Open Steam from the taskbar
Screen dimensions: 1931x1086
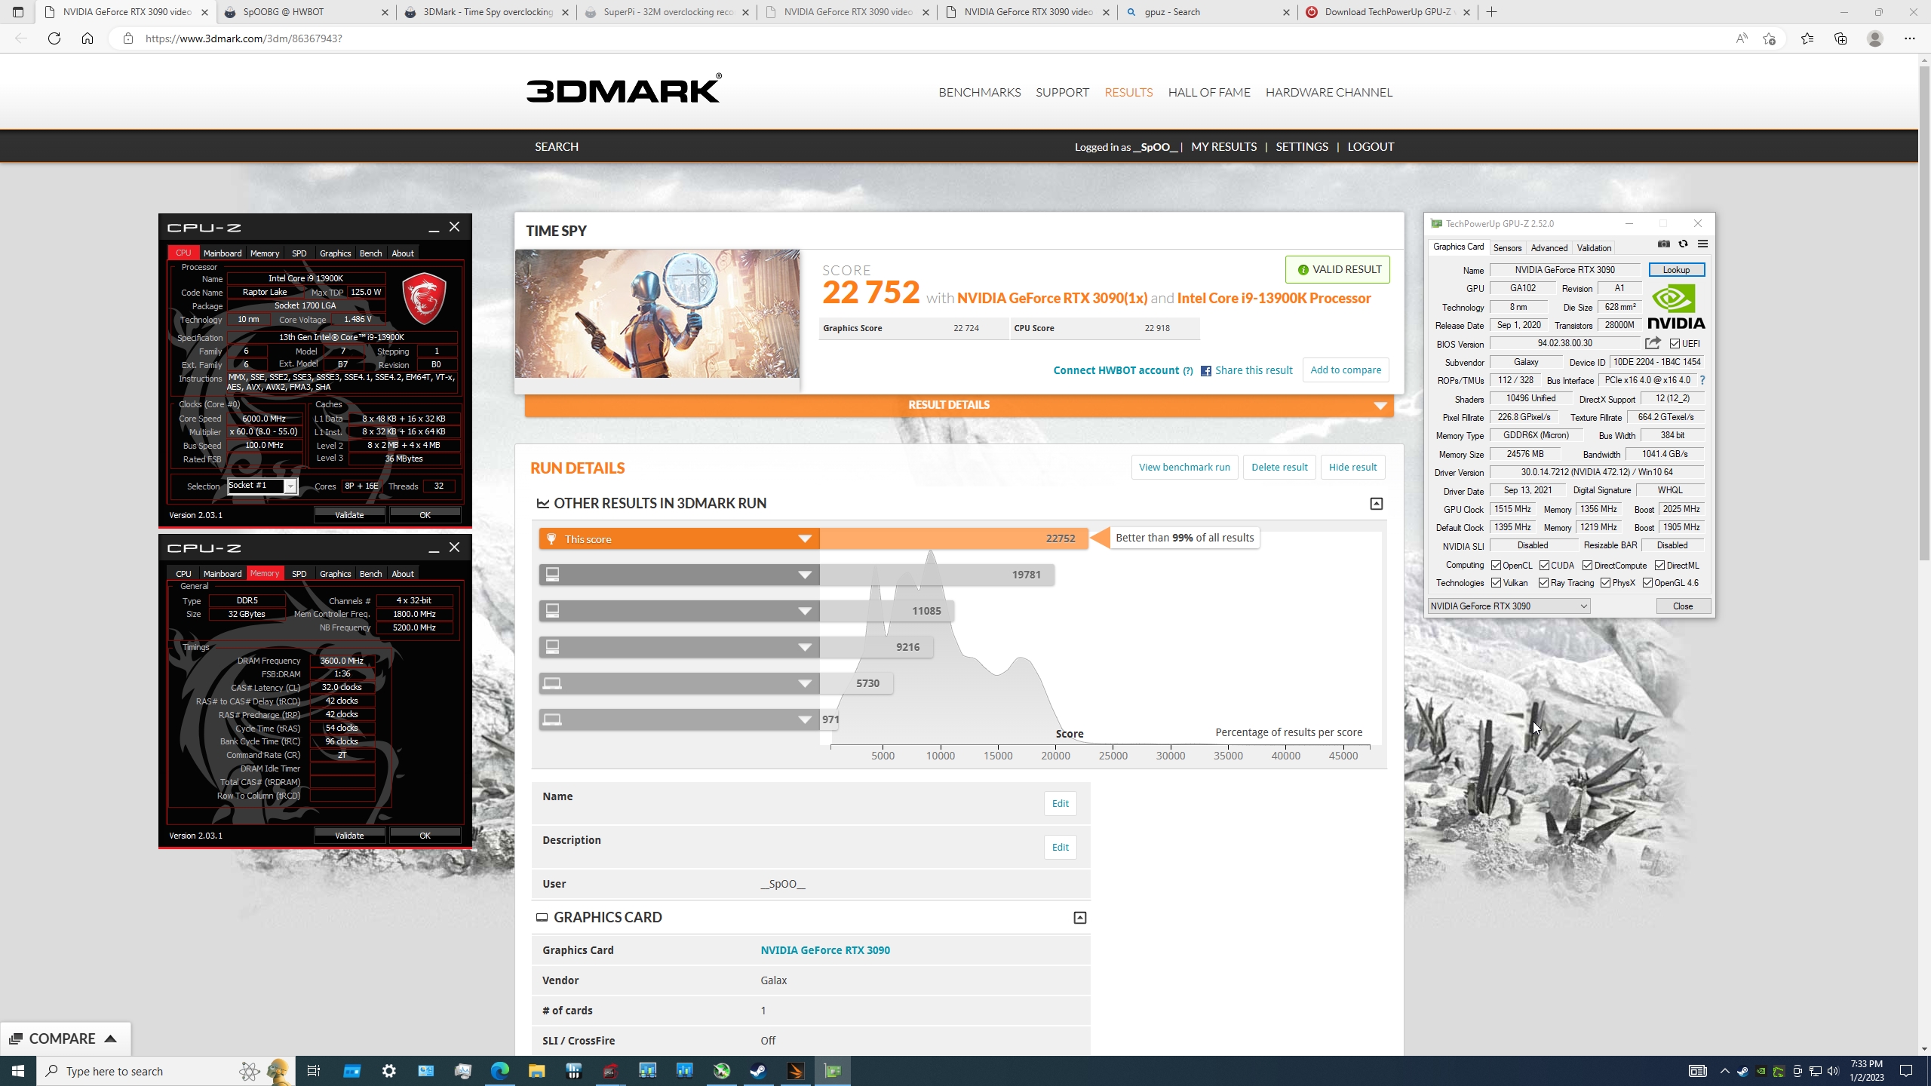(758, 1071)
